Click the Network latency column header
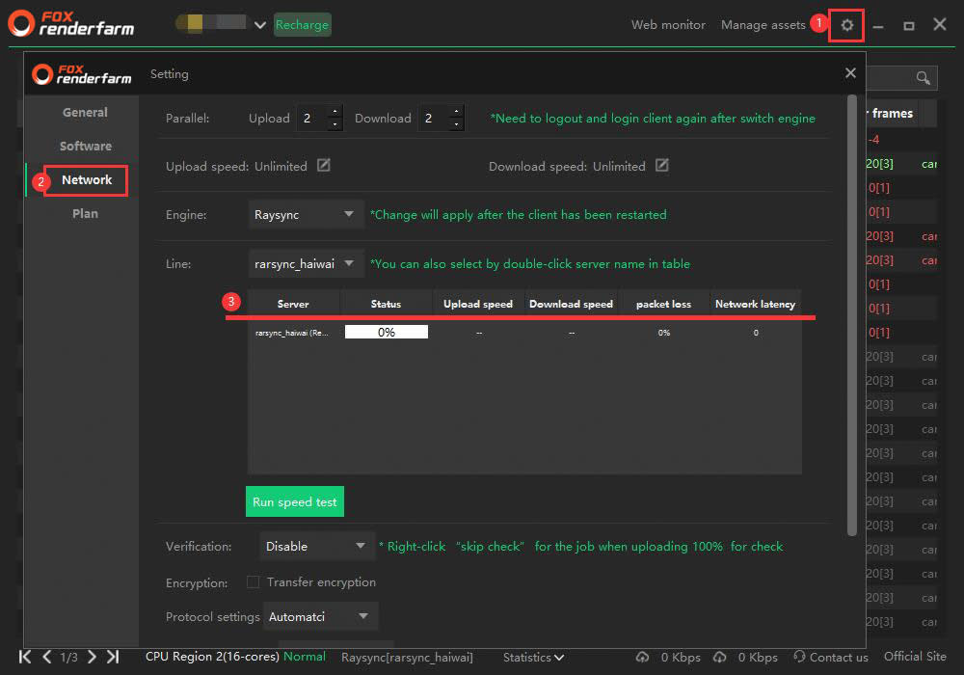Viewport: 964px width, 675px height. 756,304
